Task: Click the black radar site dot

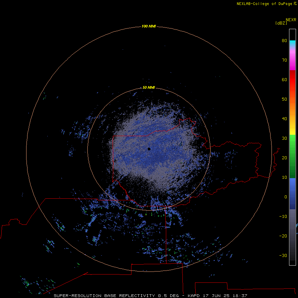Action: point(149,149)
